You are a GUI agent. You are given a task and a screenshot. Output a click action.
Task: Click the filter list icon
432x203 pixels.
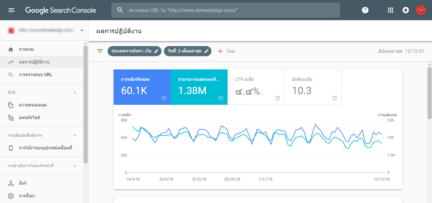click(x=100, y=51)
